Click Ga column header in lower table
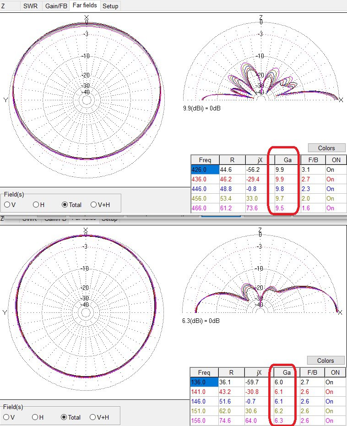 pos(287,372)
